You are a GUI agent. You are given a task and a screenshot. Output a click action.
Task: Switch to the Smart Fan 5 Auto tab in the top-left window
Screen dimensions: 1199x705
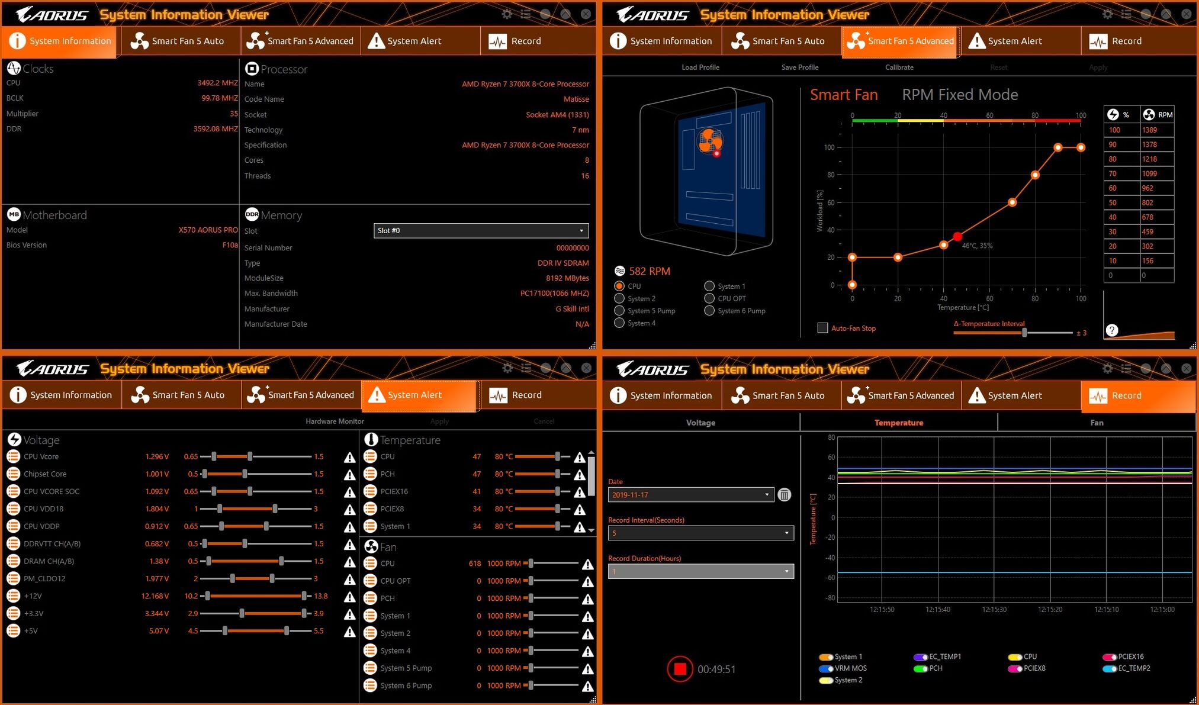click(x=180, y=41)
